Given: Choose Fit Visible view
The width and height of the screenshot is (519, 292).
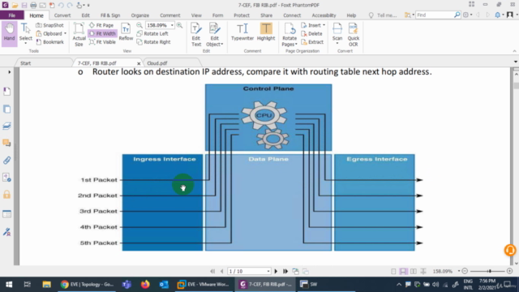Looking at the screenshot, I should pos(102,42).
